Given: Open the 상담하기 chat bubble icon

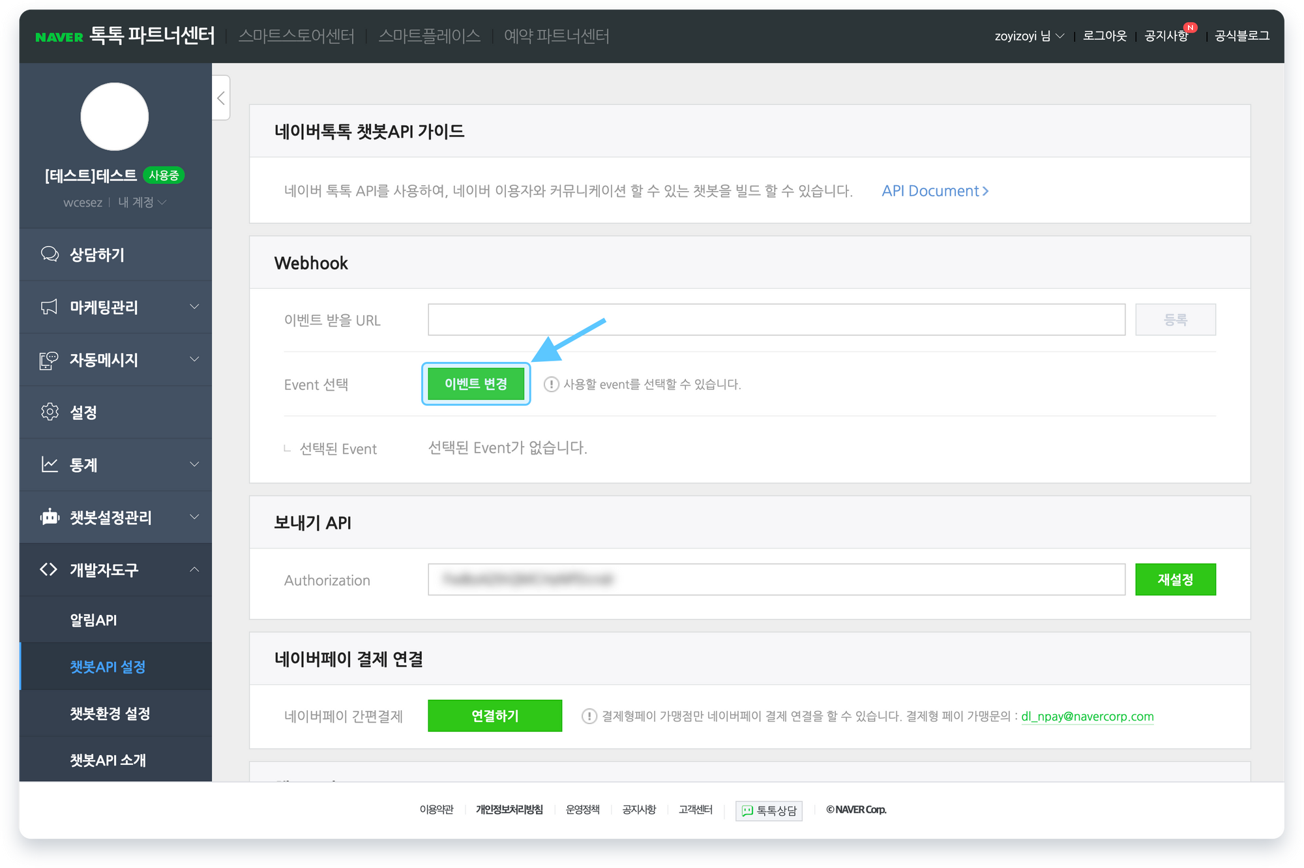Looking at the screenshot, I should pyautogui.click(x=50, y=254).
